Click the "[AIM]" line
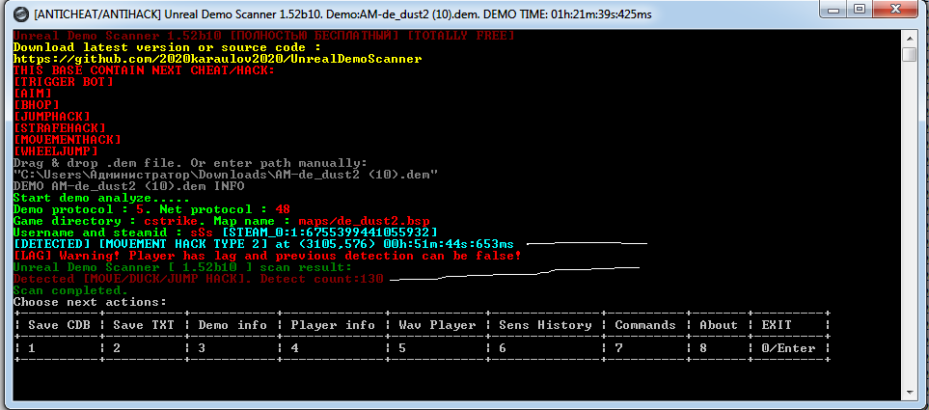Image resolution: width=929 pixels, height=410 pixels. 32,94
